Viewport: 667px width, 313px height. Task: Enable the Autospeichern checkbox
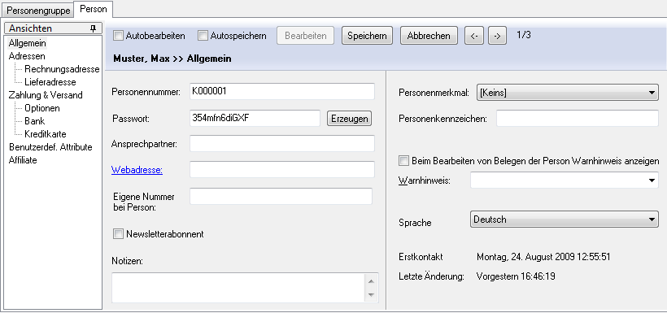pyautogui.click(x=203, y=36)
